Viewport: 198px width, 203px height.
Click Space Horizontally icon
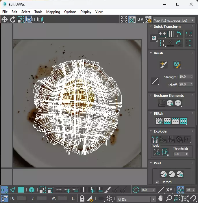coord(189,34)
